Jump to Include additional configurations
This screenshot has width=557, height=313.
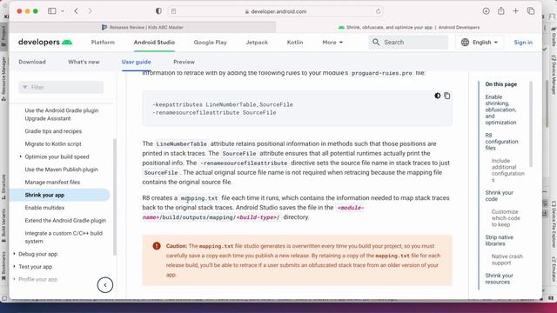(508, 170)
